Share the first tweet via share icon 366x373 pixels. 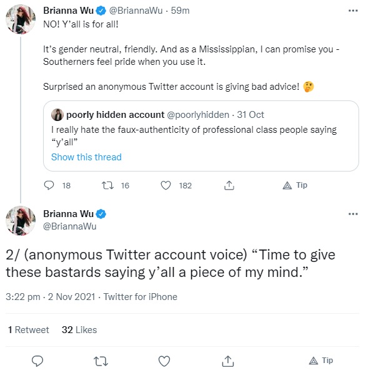(x=229, y=185)
